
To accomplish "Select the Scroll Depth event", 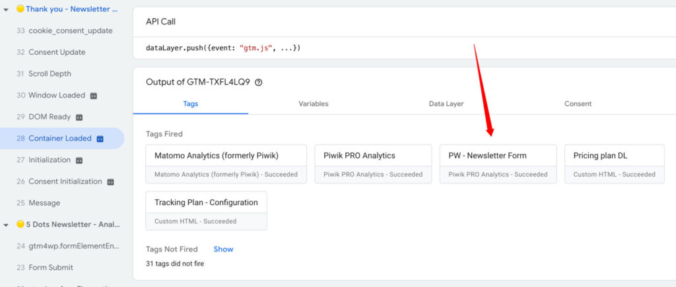I will pos(50,74).
